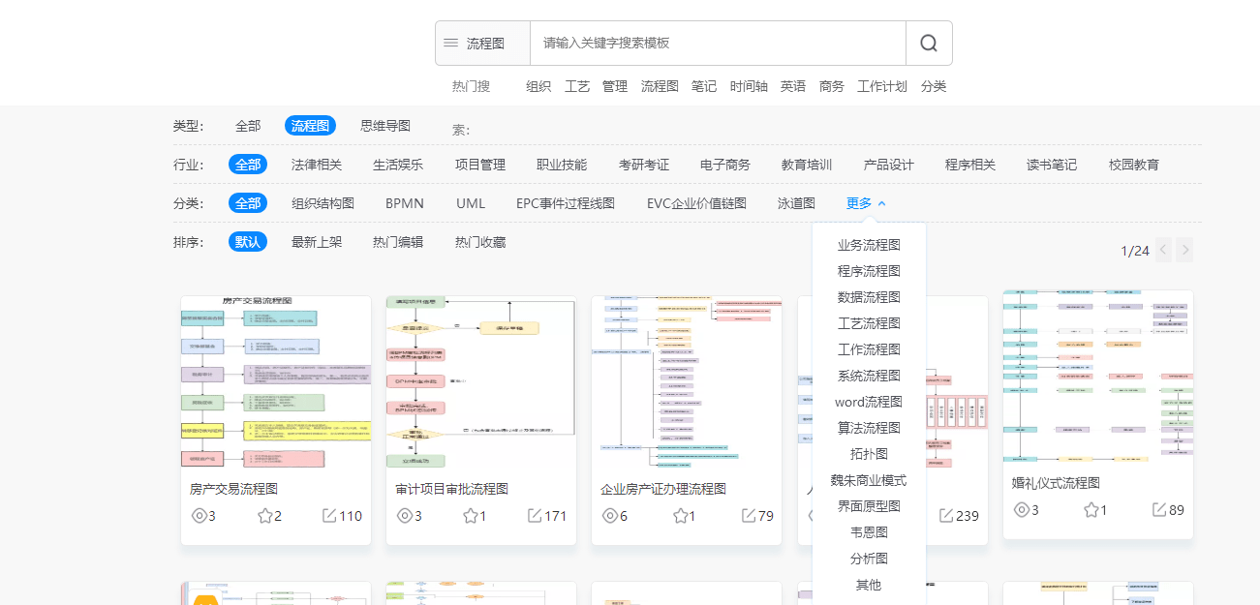
Task: Sort templates by 热门编辑
Action: click(398, 242)
